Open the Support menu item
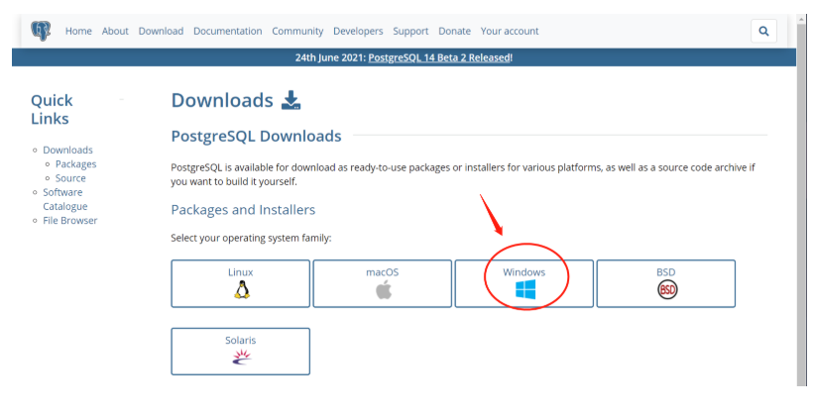Viewport: 813px width, 413px height. [410, 31]
